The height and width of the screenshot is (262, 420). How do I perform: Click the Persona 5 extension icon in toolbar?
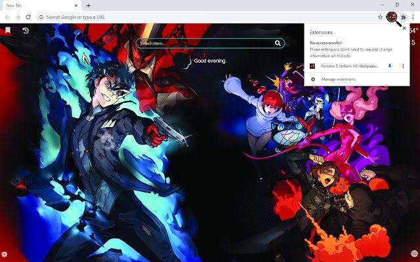[x=392, y=17]
